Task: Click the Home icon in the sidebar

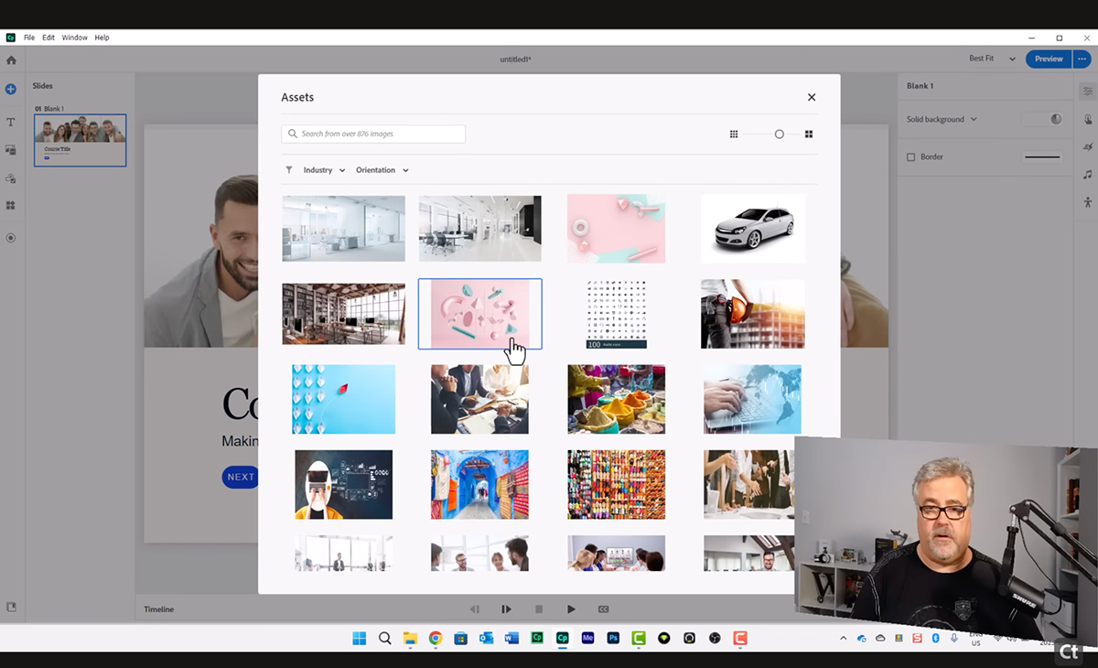Action: (9, 59)
